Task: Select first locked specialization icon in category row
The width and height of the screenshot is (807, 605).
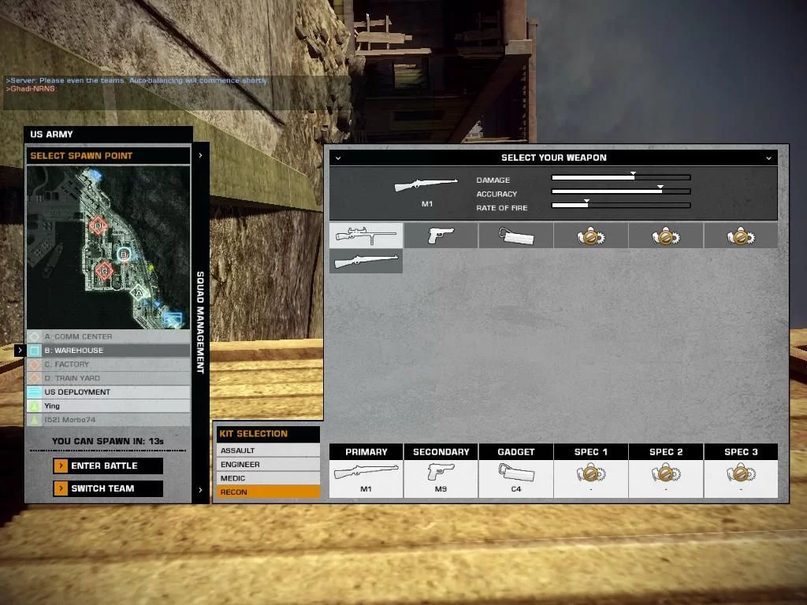Action: coord(591,236)
